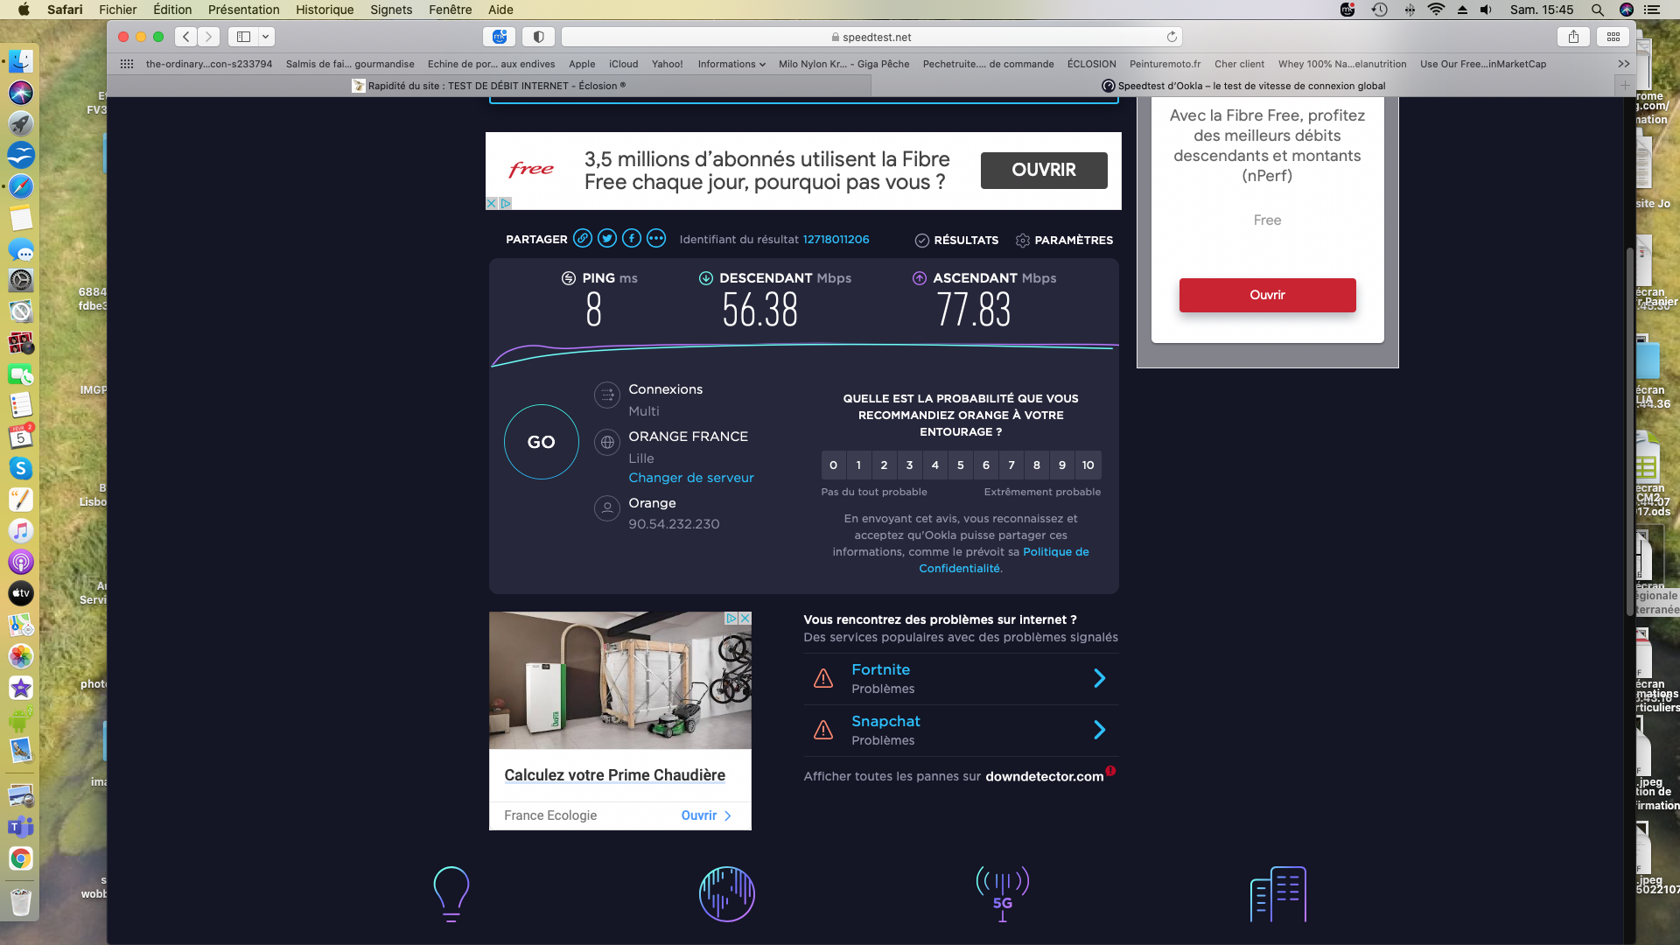Screen dimensions: 1680x945
Task: Share the result on Twitter icon
Action: (x=607, y=239)
